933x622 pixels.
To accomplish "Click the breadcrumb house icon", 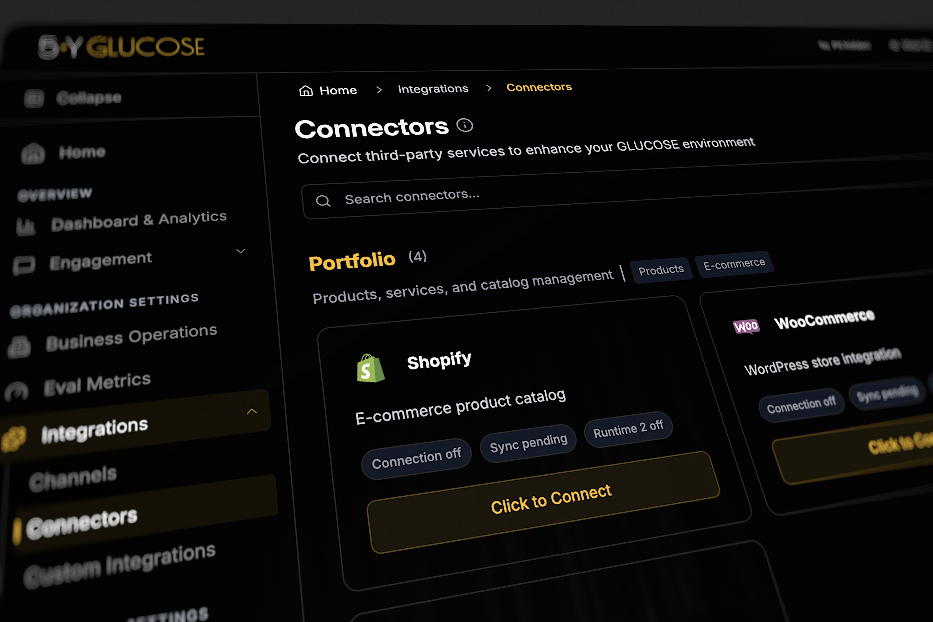I will [306, 91].
